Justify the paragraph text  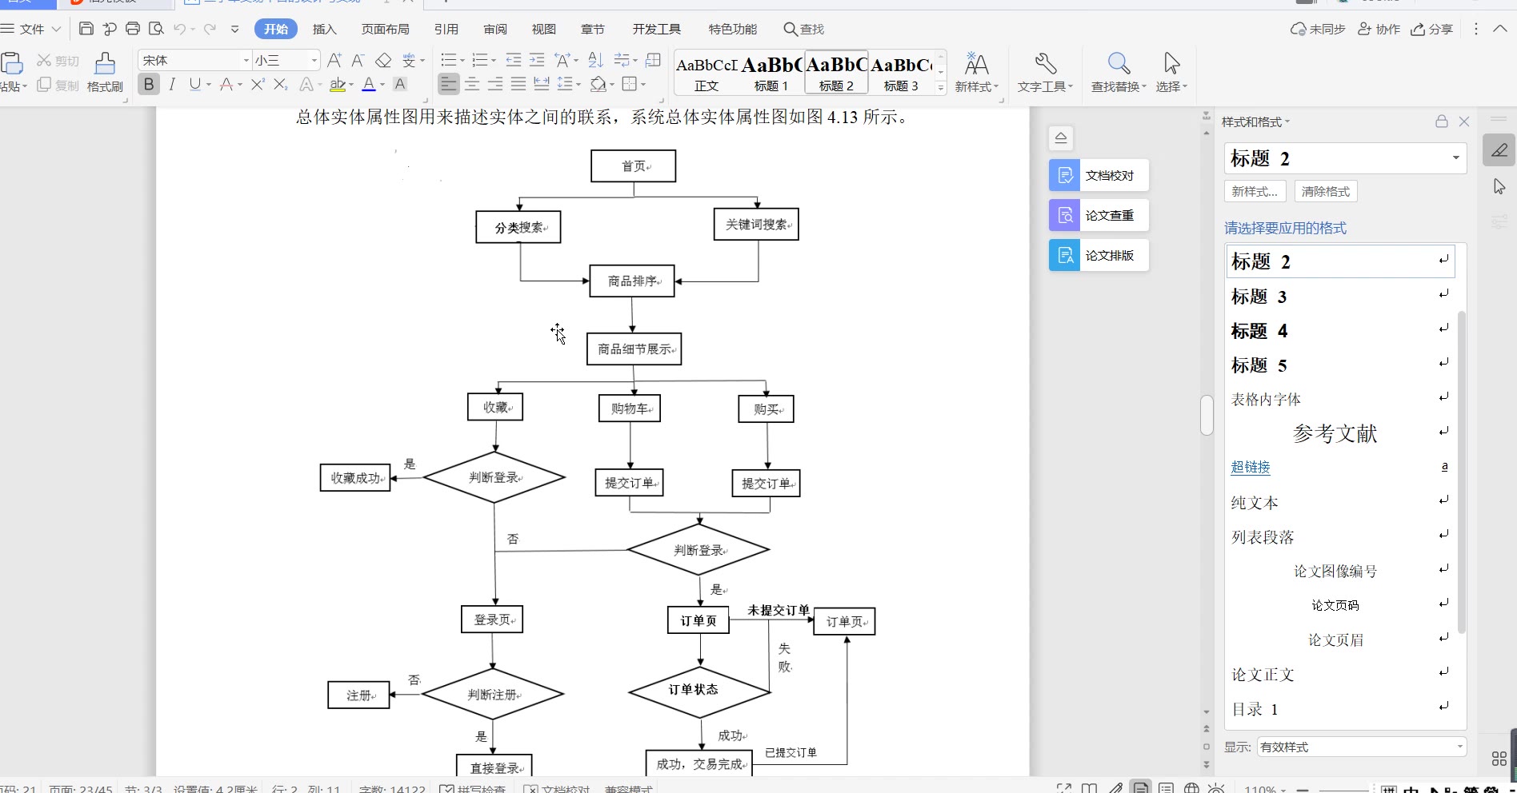pos(518,84)
